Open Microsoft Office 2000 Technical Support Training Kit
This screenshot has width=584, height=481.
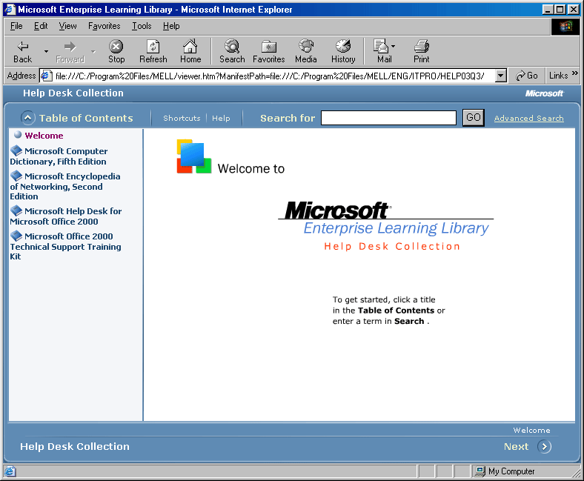(x=65, y=246)
